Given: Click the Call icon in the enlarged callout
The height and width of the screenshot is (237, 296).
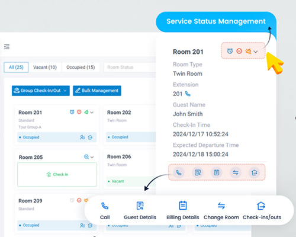Looking at the screenshot, I should (x=105, y=206).
